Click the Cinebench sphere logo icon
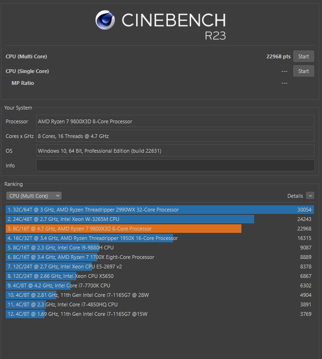 pyautogui.click(x=105, y=20)
